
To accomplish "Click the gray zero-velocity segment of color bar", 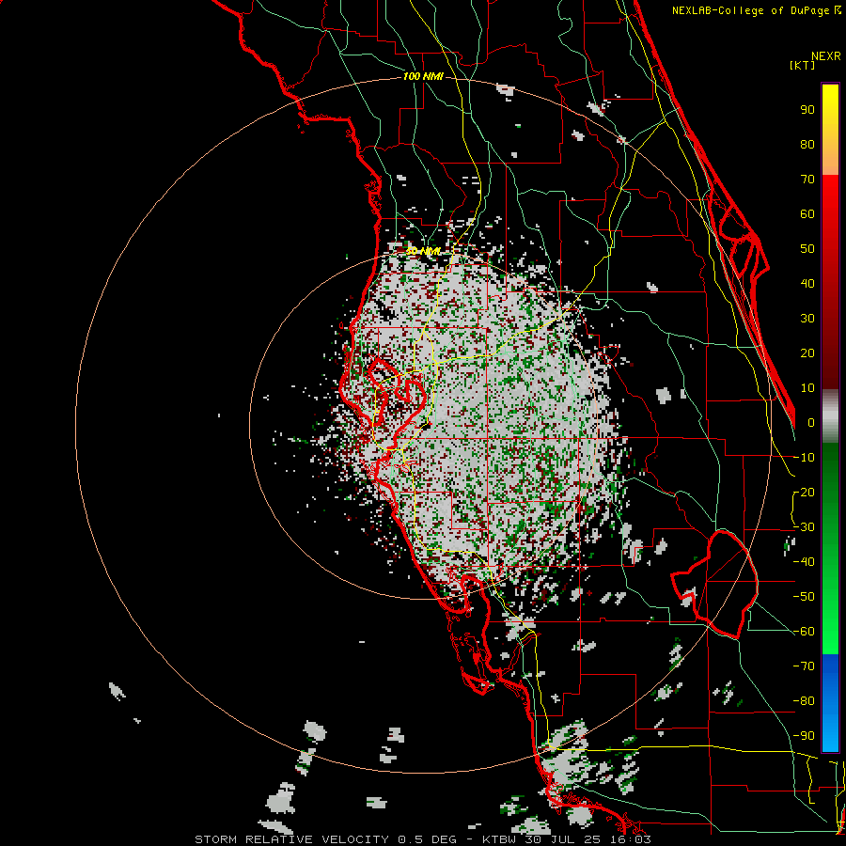I will pos(830,416).
